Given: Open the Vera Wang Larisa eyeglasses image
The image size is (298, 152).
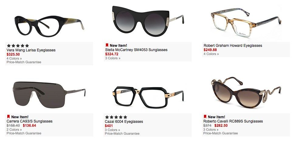Looking at the screenshot, I should coord(49,26).
